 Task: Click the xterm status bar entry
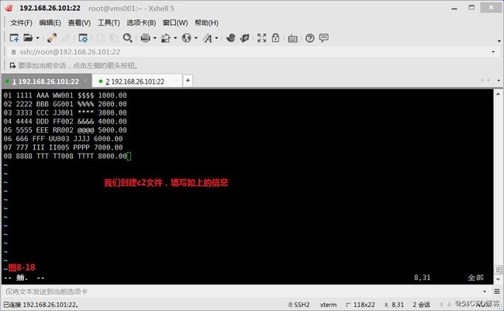click(329, 305)
